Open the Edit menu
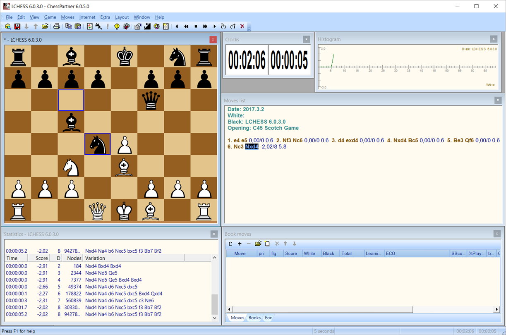 click(x=21, y=17)
